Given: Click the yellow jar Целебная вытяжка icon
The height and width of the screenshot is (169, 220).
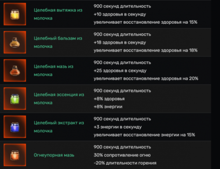Looking at the screenshot, I should pos(15,14).
